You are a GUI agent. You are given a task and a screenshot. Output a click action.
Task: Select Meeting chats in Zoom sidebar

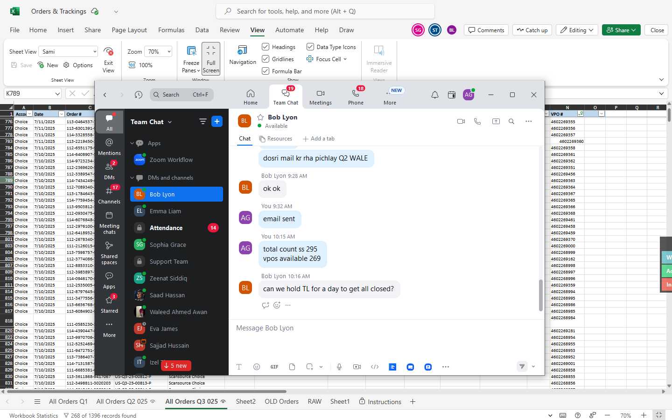pyautogui.click(x=109, y=222)
